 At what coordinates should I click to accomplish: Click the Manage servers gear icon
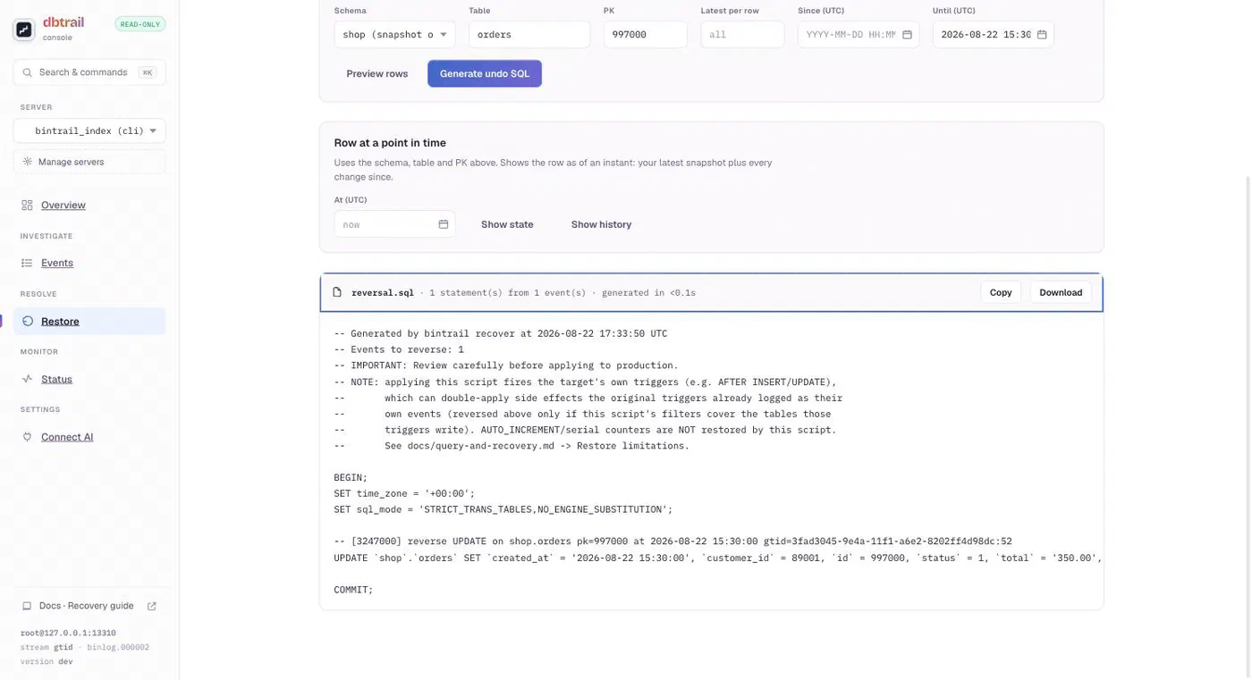[28, 162]
